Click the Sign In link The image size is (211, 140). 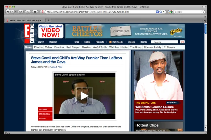point(41,42)
